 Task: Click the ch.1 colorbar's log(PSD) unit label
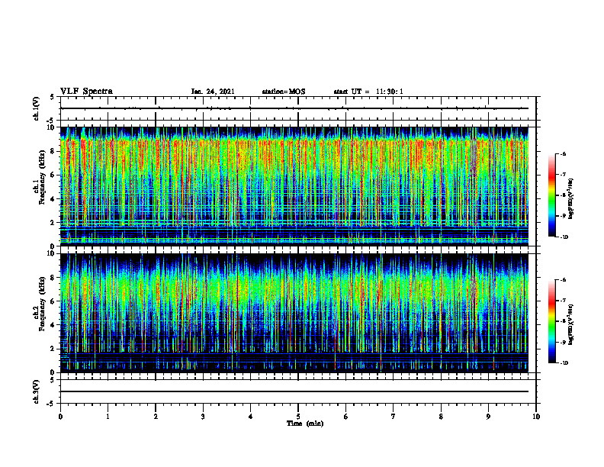click(570, 199)
